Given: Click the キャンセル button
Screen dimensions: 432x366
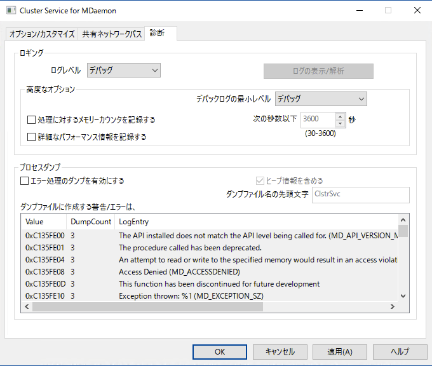Looking at the screenshot, I should tap(280, 352).
